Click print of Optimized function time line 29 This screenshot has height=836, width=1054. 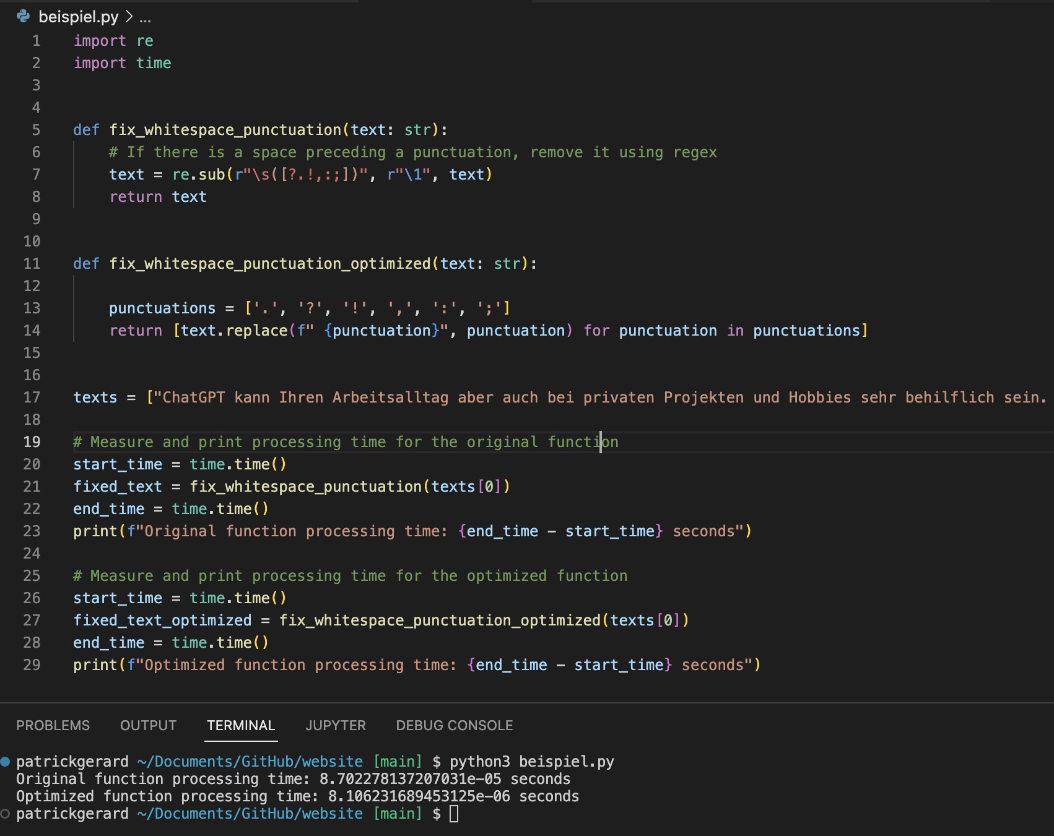(x=417, y=665)
